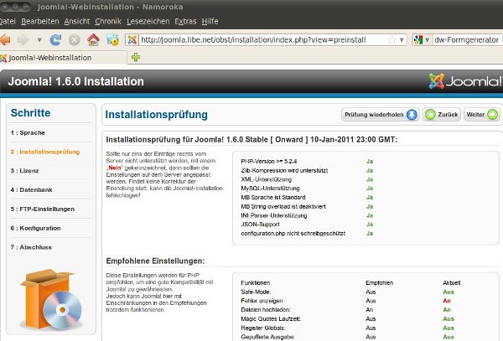The height and width of the screenshot is (341, 503).
Task: Open the Ansicht menu
Action: [77, 21]
